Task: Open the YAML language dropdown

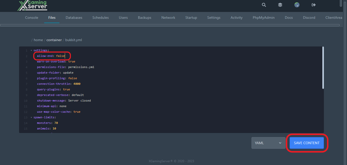Action: click(268, 143)
